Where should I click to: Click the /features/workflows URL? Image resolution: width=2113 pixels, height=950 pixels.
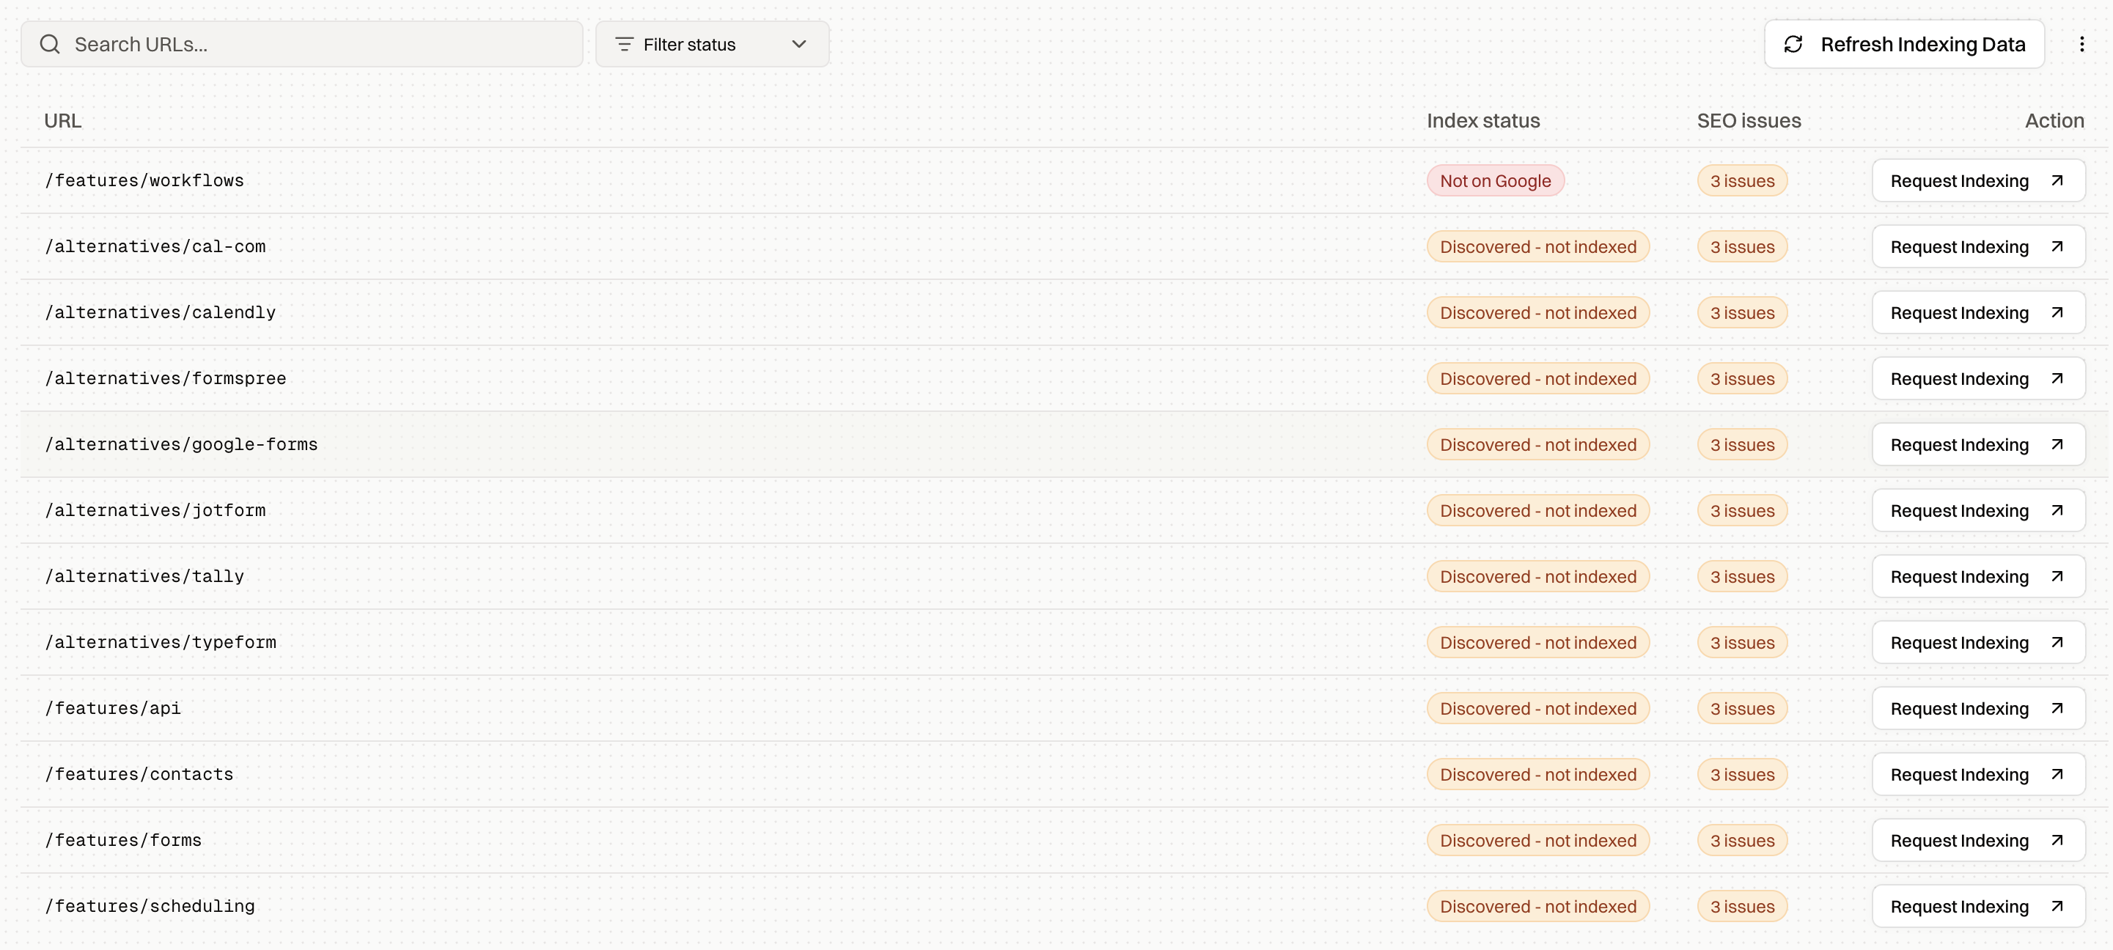click(x=144, y=180)
